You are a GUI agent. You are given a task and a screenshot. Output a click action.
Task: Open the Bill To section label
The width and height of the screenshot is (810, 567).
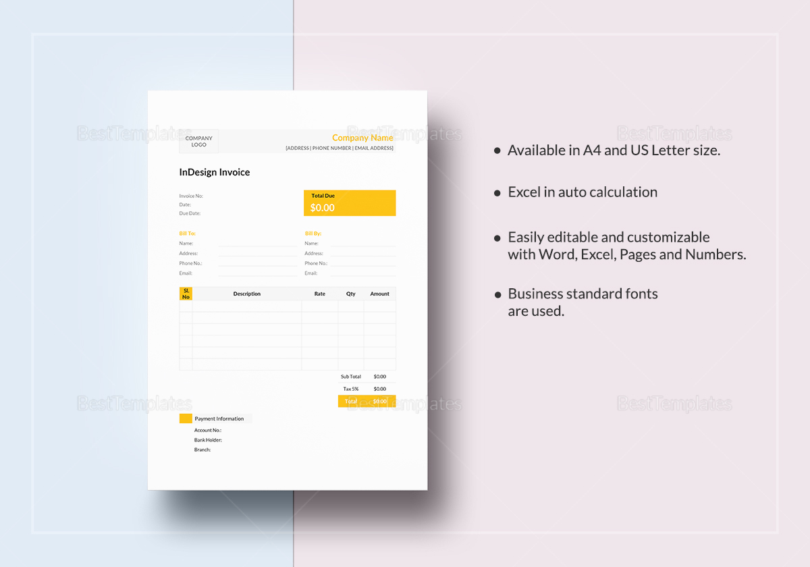[187, 233]
